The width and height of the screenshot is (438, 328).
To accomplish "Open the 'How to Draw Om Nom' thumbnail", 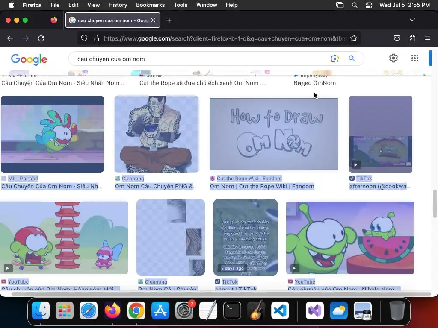I will coord(273,134).
